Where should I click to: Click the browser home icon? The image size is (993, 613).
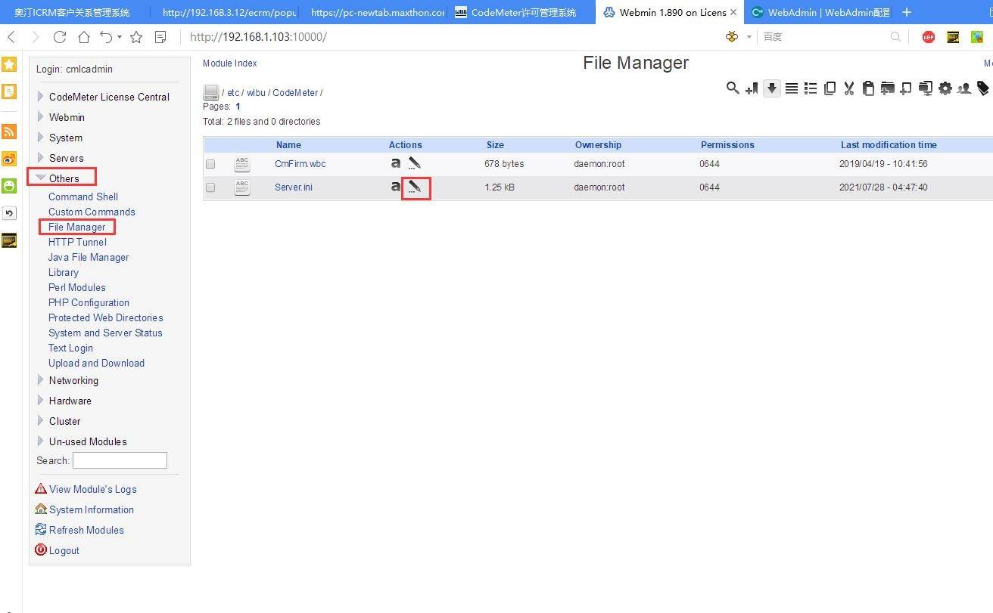[x=84, y=37]
